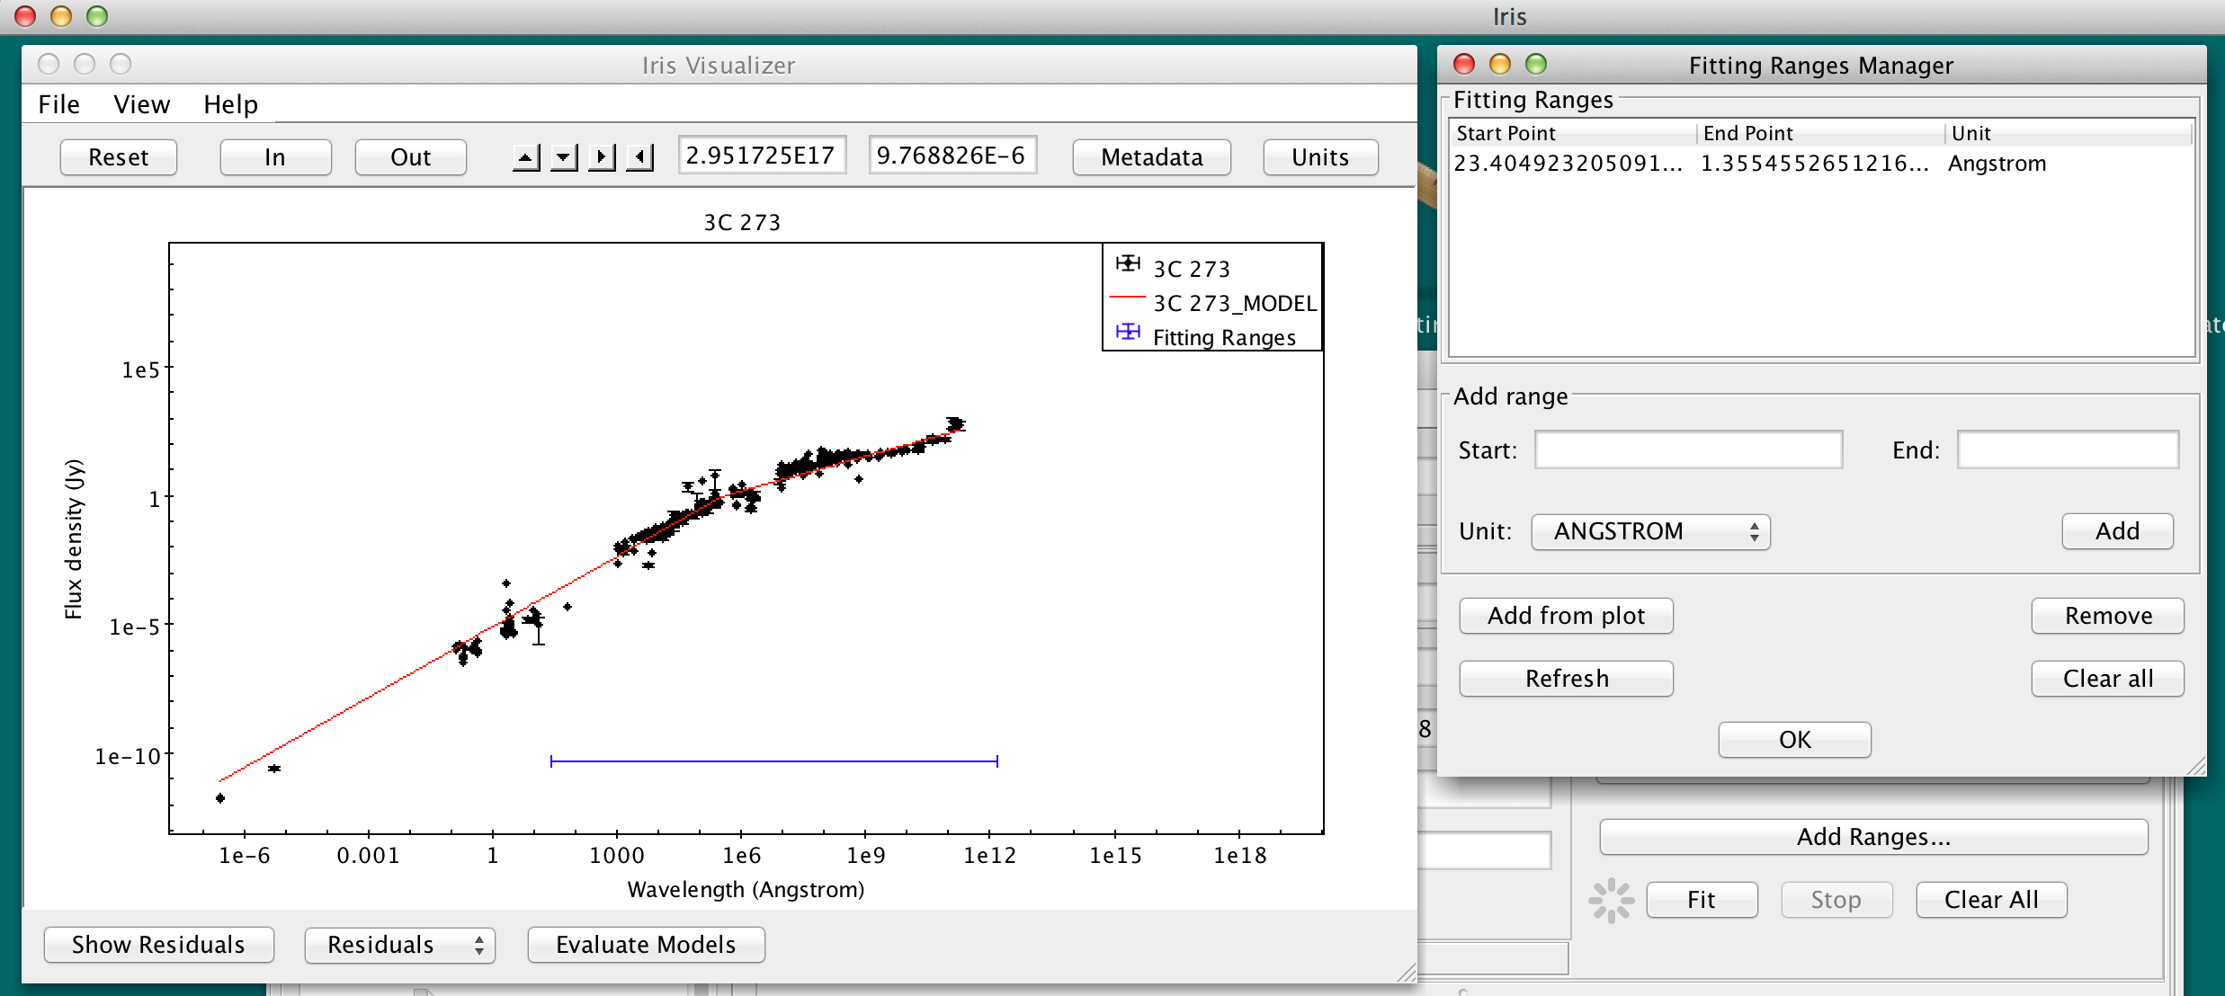Close the Fitting Ranges Manager window

pos(1464,65)
